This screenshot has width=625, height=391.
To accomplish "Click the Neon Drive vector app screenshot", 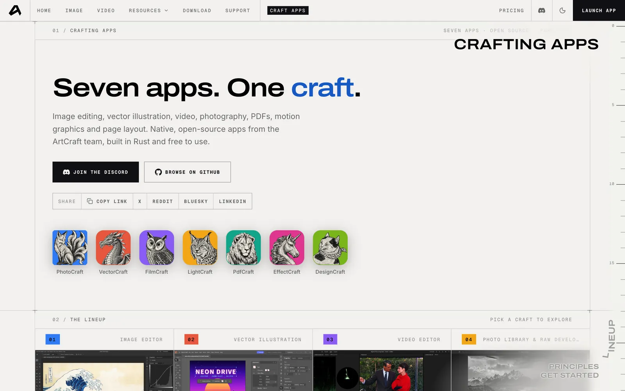I will pyautogui.click(x=243, y=371).
